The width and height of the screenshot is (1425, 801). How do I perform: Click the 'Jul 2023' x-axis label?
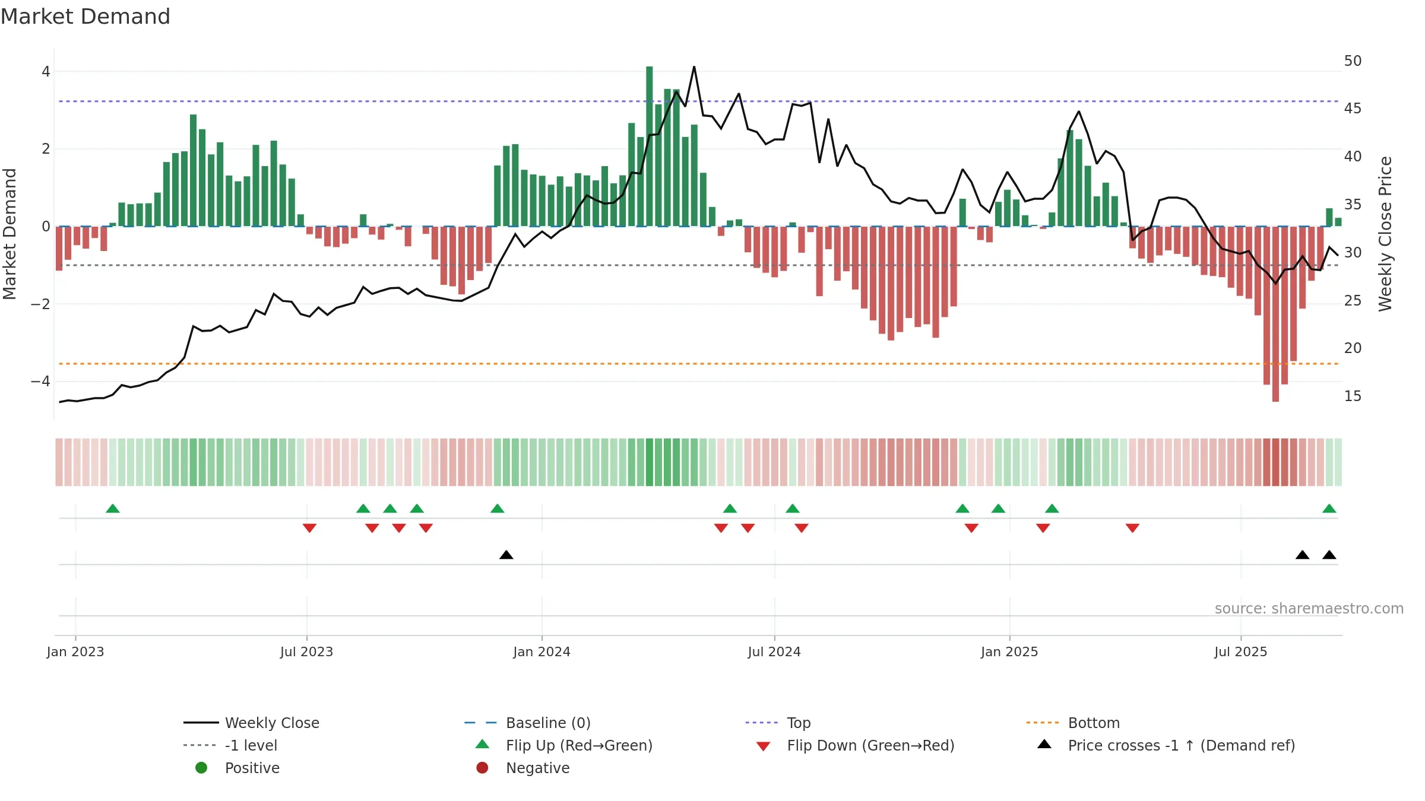(307, 651)
